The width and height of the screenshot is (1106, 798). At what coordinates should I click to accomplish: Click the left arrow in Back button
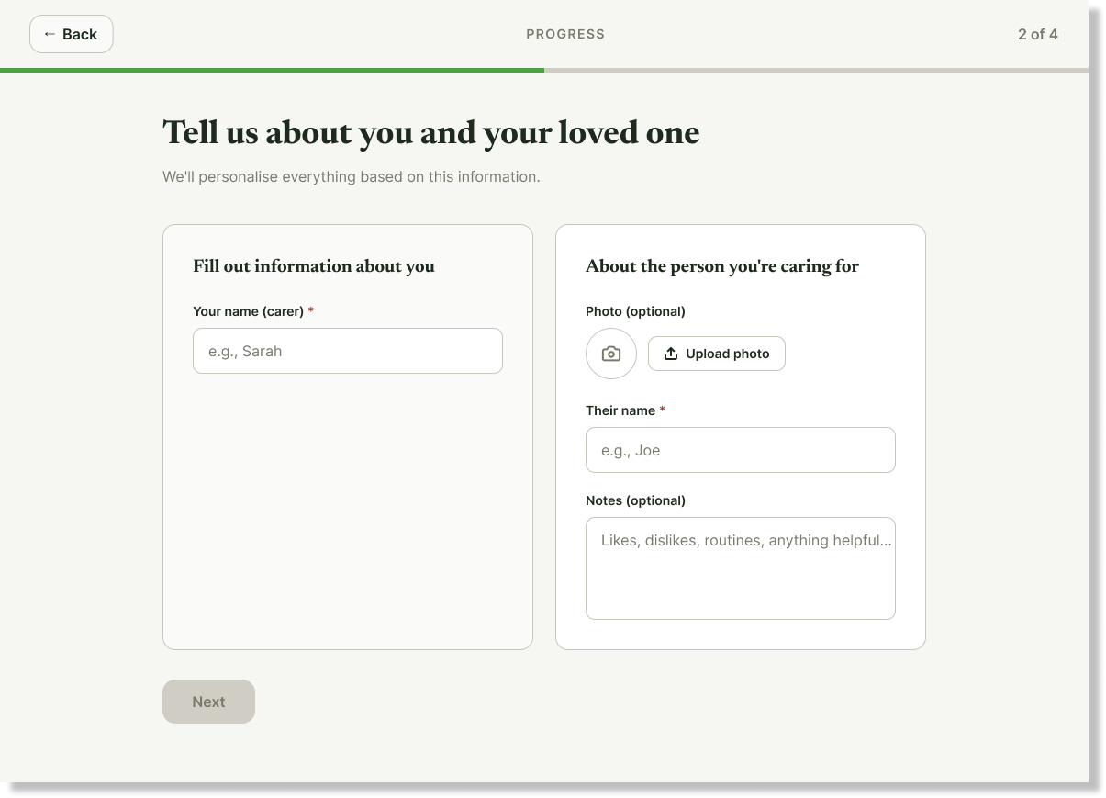click(50, 34)
